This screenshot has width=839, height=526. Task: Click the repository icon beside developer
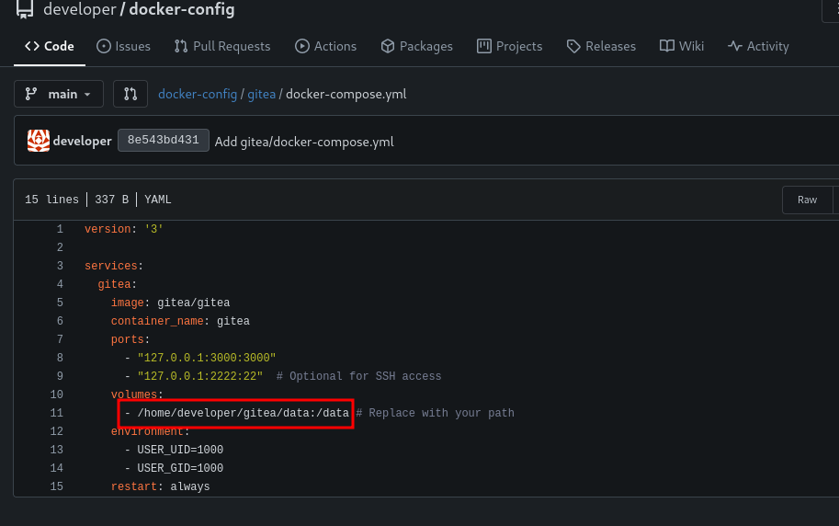(25, 10)
